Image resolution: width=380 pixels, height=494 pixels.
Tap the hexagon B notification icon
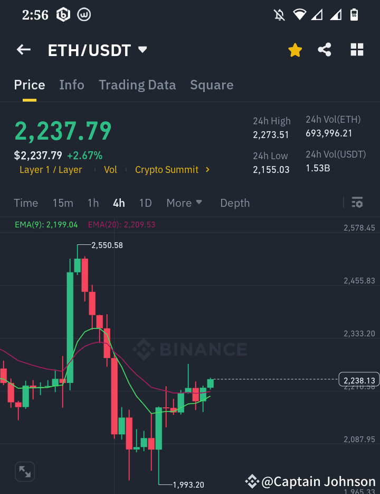coord(63,14)
